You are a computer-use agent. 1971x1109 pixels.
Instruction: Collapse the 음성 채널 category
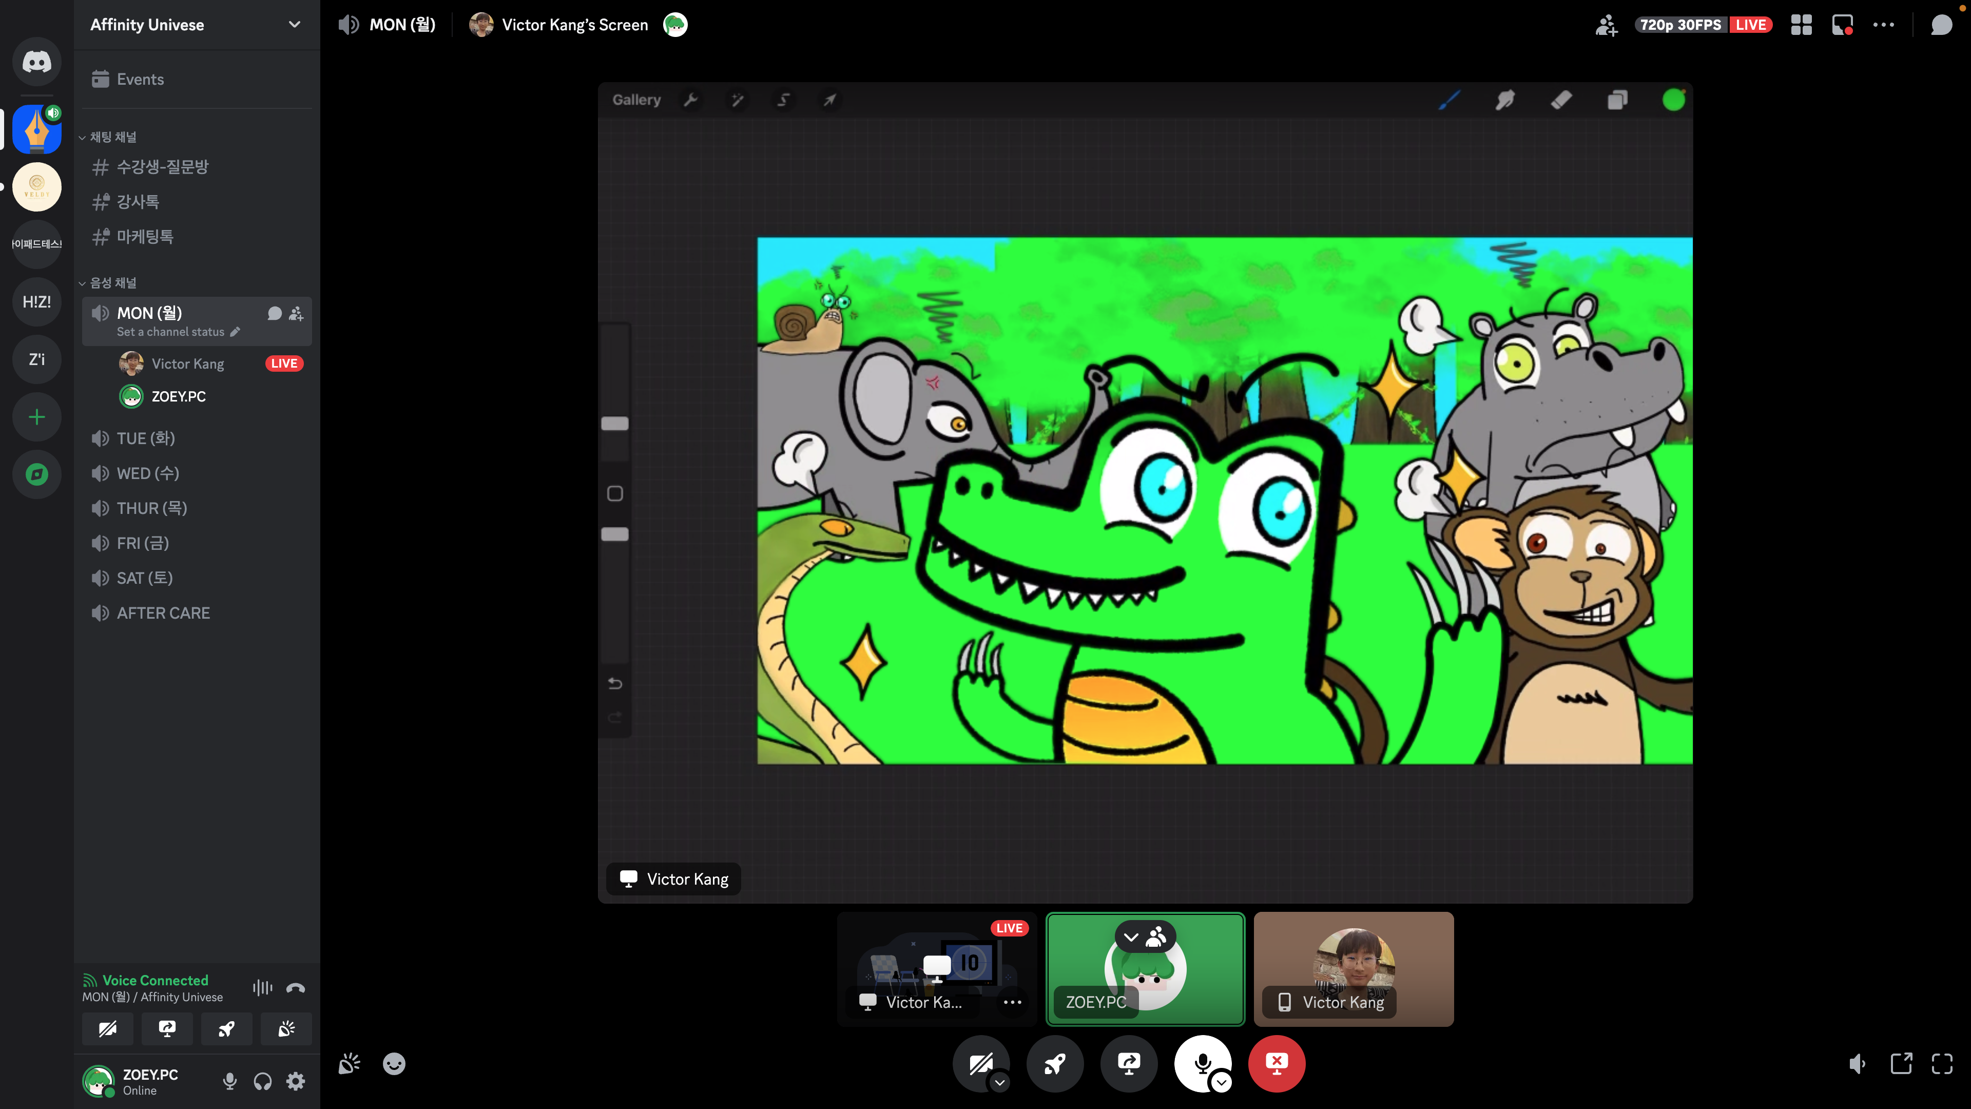click(112, 283)
